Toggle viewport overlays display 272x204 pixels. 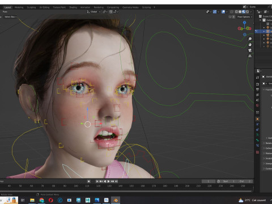tap(223, 12)
